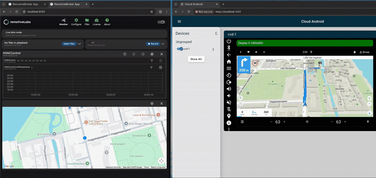
Task: Click the target icon on LeftTemperature row
Action: (161, 68)
